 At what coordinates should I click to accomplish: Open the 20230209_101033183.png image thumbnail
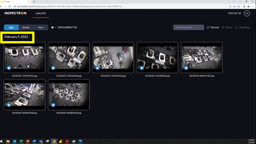[113, 57]
